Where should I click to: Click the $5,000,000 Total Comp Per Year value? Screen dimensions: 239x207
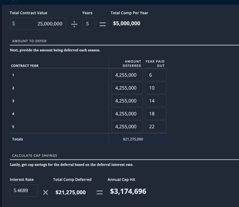(x=126, y=23)
